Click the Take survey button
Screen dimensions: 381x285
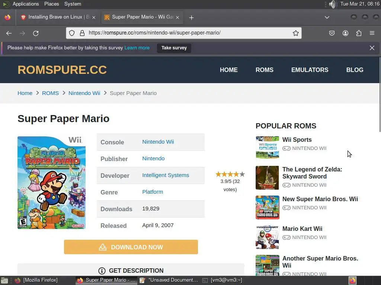(174, 48)
